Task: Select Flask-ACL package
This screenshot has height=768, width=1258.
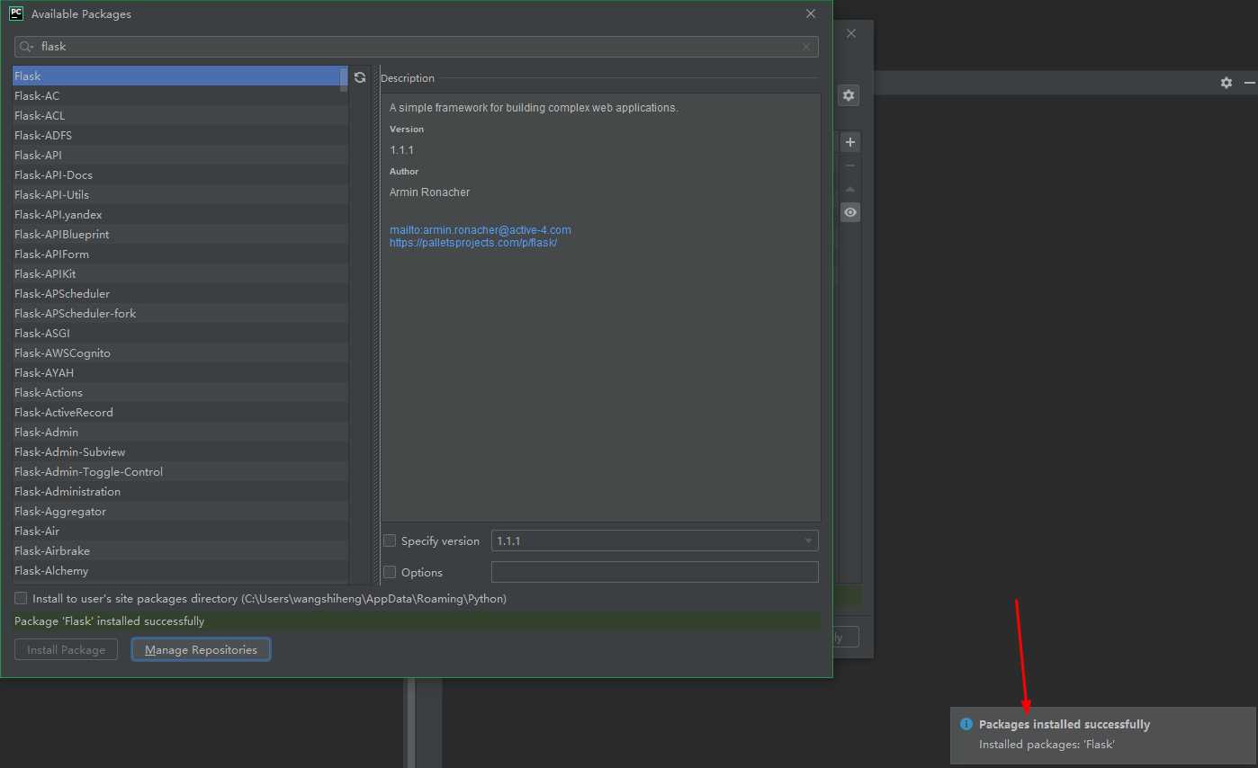Action: pyautogui.click(x=180, y=116)
